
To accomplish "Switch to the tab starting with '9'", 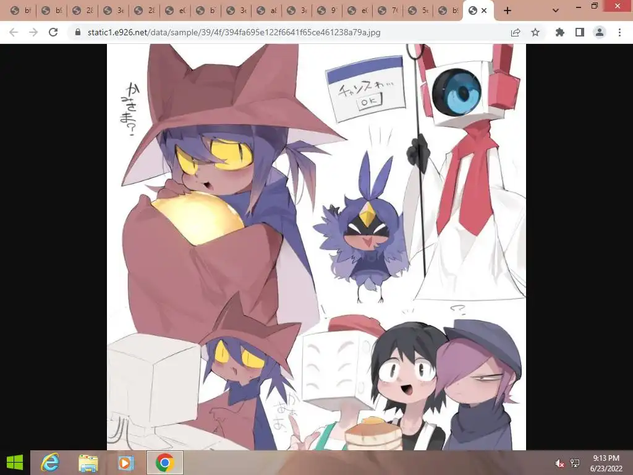I will (x=327, y=11).
